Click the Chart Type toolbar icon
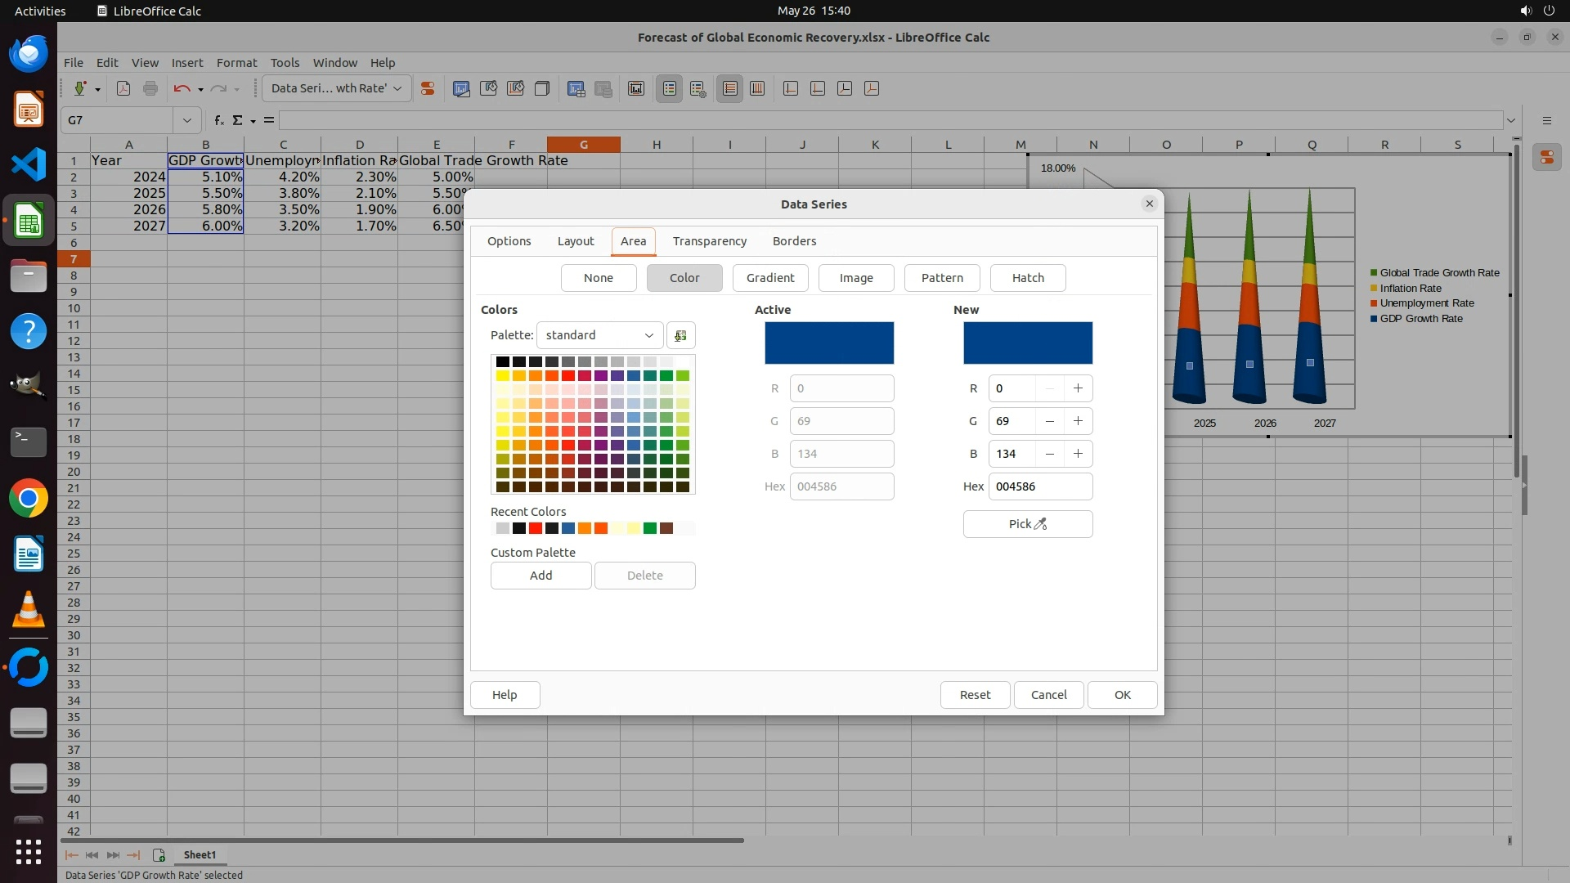Image resolution: width=1570 pixels, height=883 pixels. point(461,88)
